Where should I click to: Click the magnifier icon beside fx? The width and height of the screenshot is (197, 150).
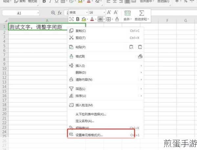(53, 13)
